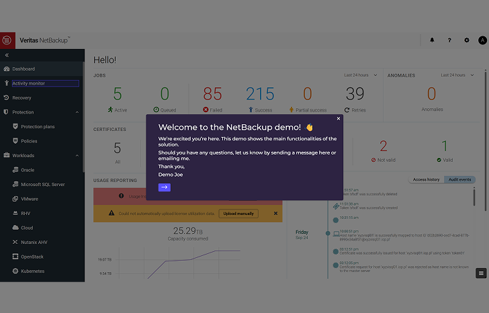The image size is (489, 313).
Task: Click the 1 Valid certificates count
Action: tap(445, 146)
